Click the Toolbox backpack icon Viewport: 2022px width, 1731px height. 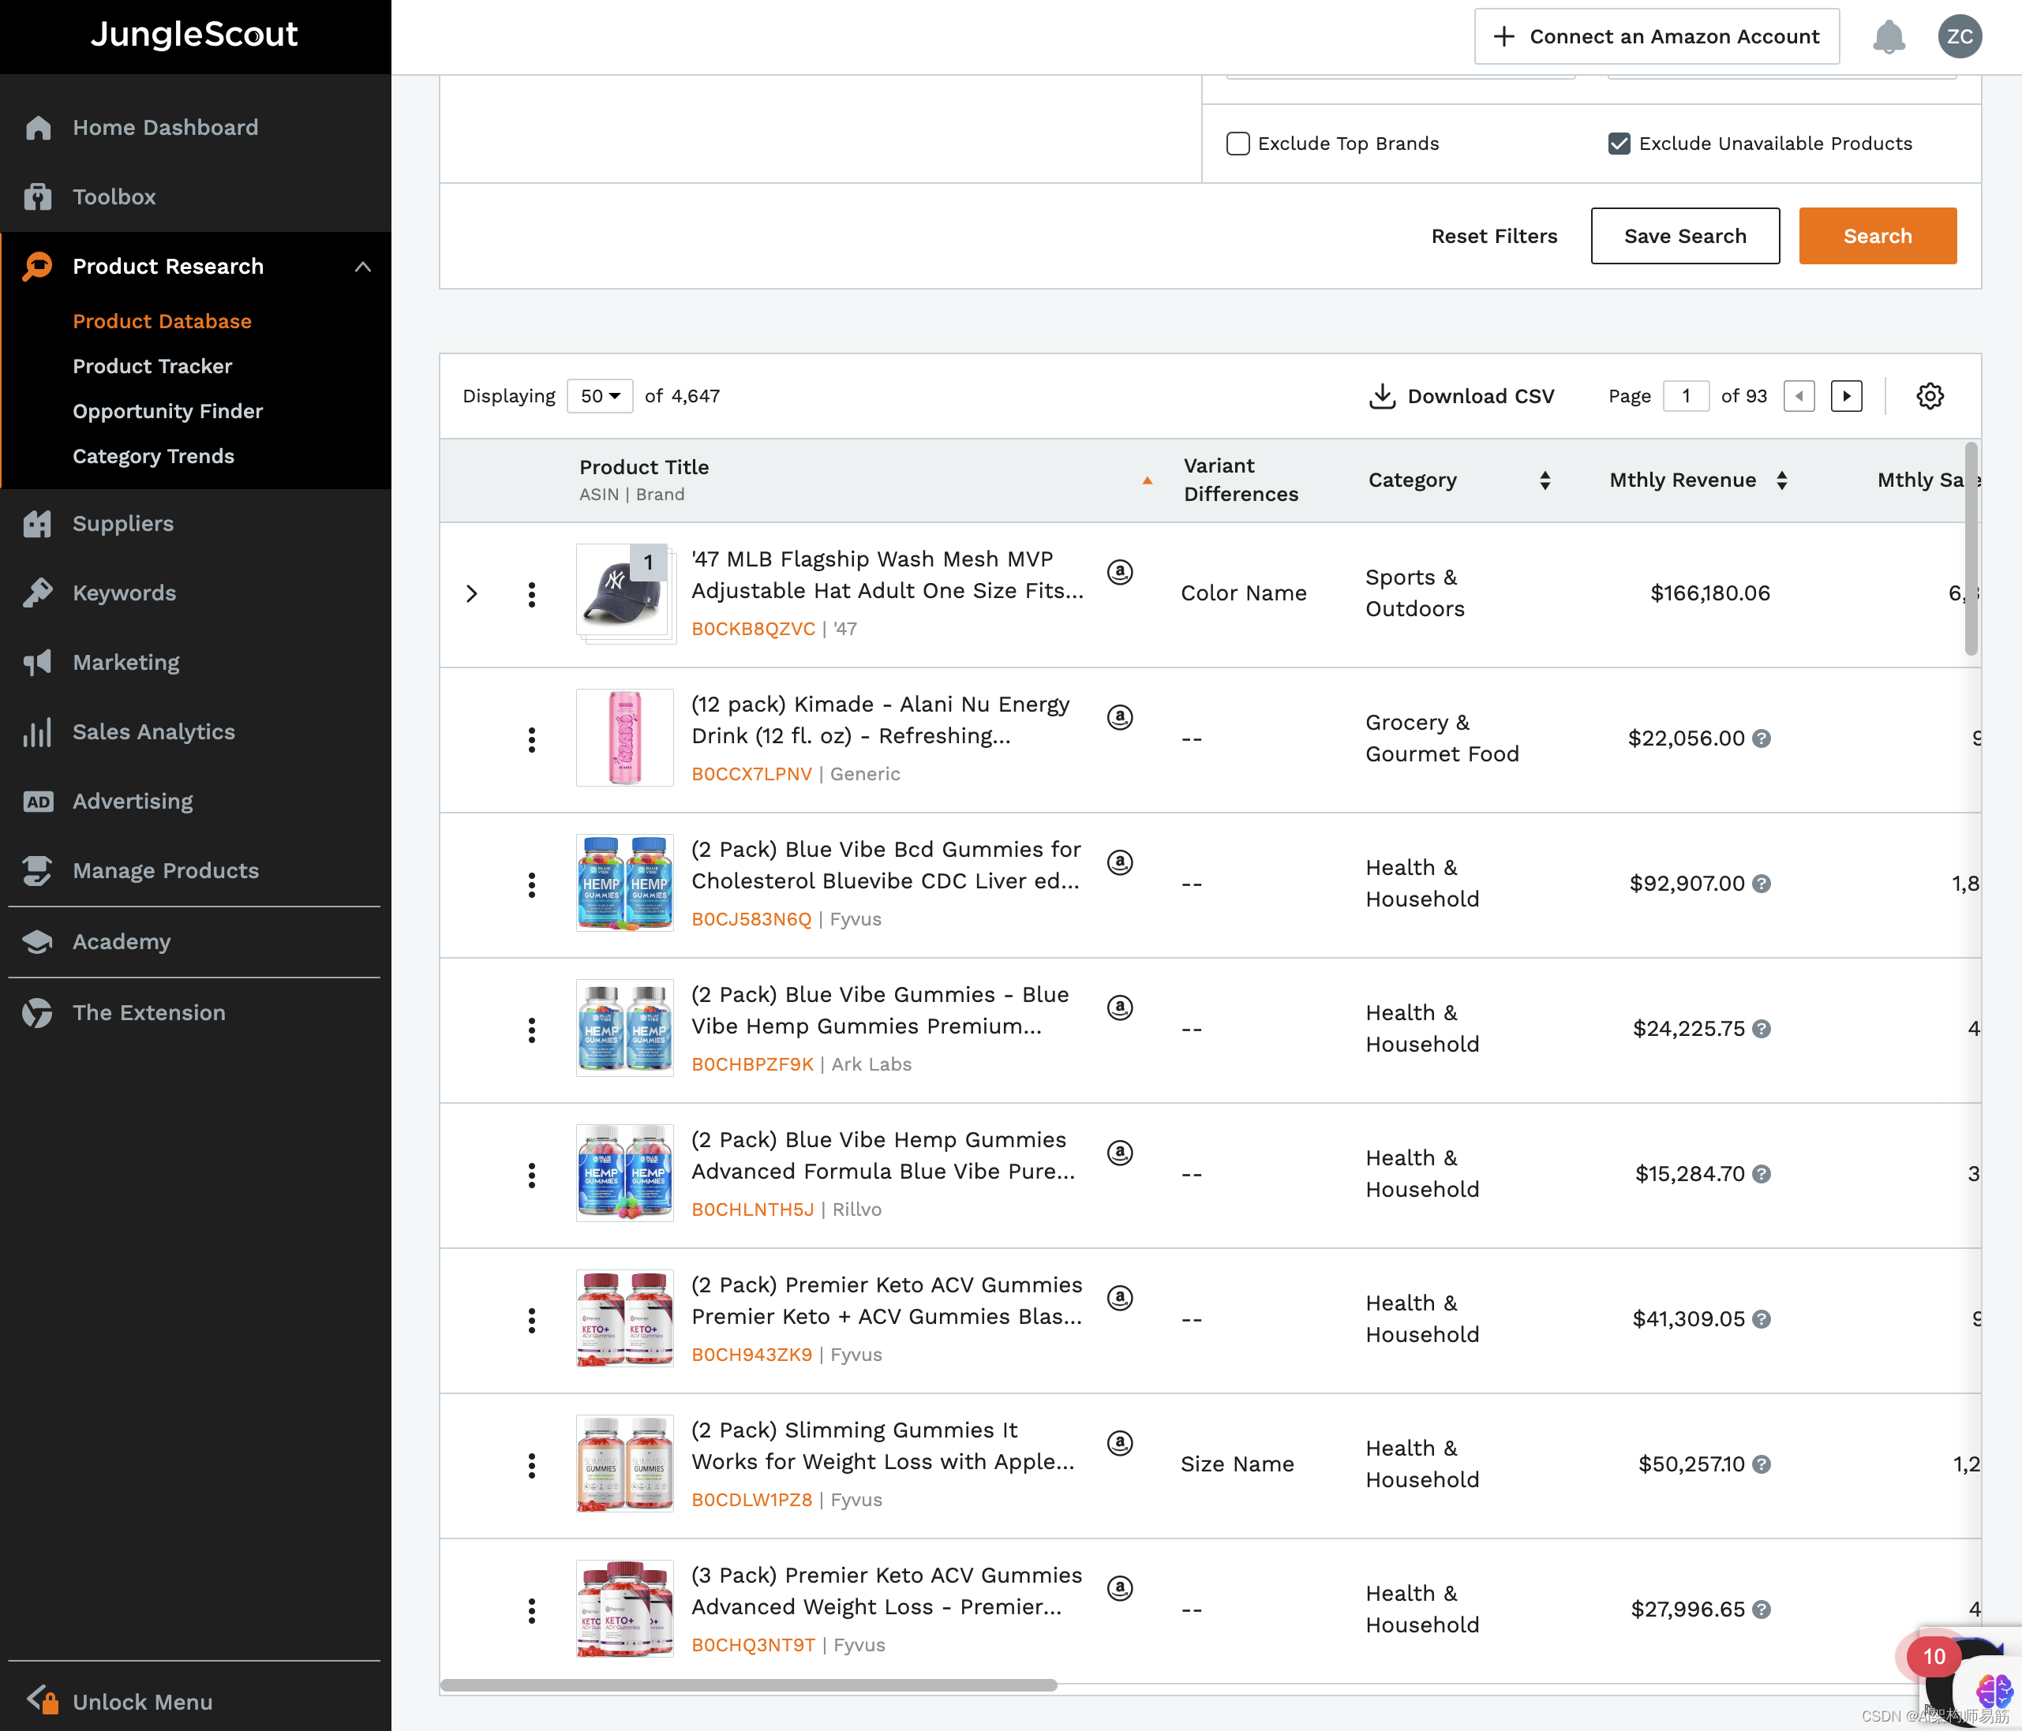(x=38, y=197)
